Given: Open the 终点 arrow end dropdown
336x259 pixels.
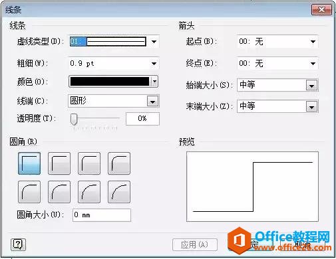Looking at the screenshot, I should click(x=313, y=64).
